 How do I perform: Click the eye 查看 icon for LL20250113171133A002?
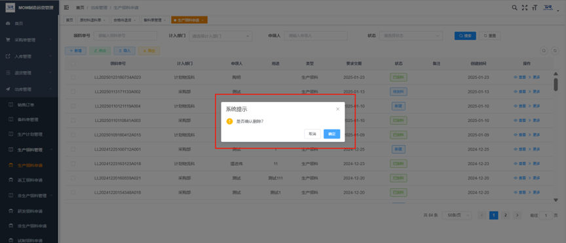click(x=516, y=92)
